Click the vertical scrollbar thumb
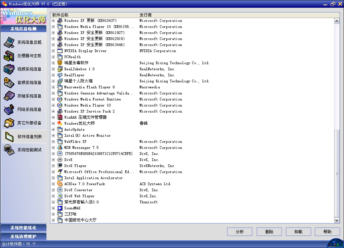344x248 pixels. coord(337,173)
